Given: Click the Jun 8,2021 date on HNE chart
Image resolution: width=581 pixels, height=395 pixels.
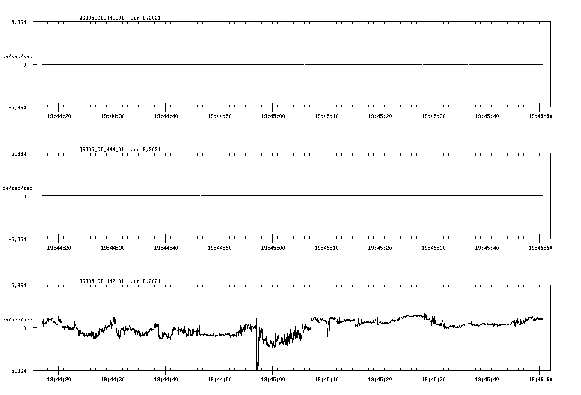Looking at the screenshot, I should [145, 18].
